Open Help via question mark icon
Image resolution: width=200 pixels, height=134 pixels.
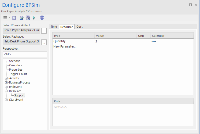point(42,18)
